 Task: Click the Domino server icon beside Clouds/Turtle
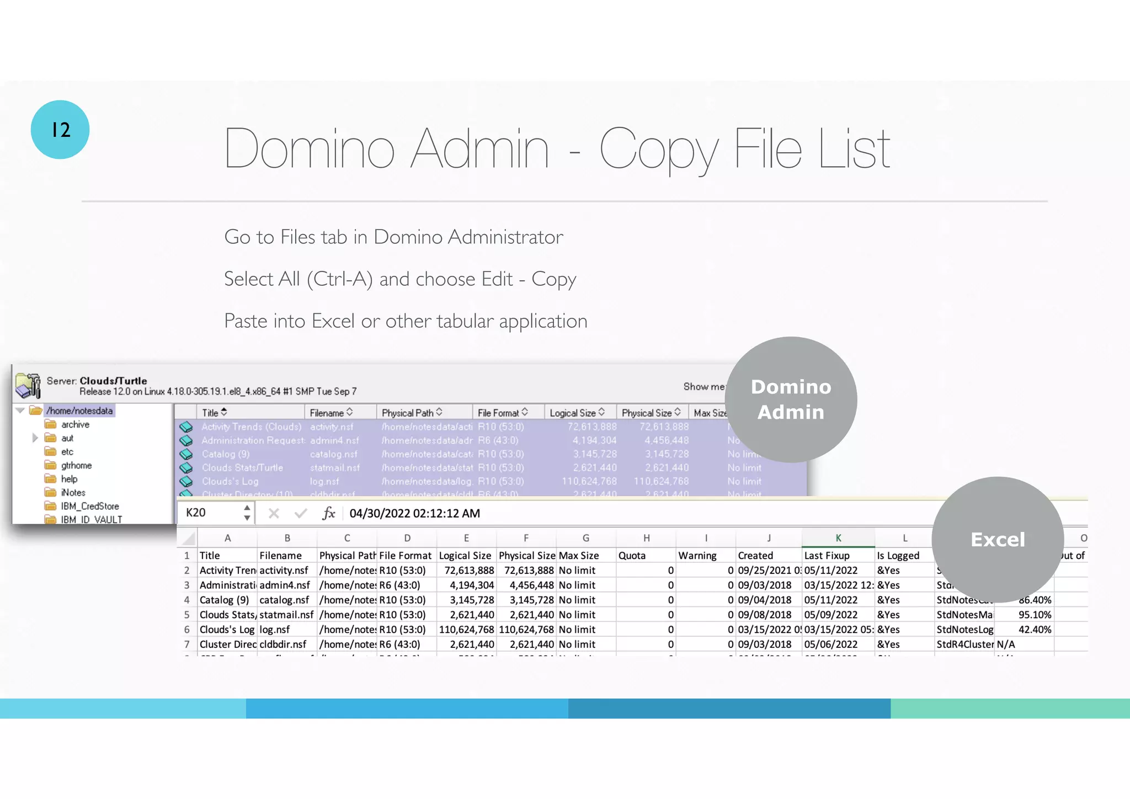pyautogui.click(x=28, y=385)
